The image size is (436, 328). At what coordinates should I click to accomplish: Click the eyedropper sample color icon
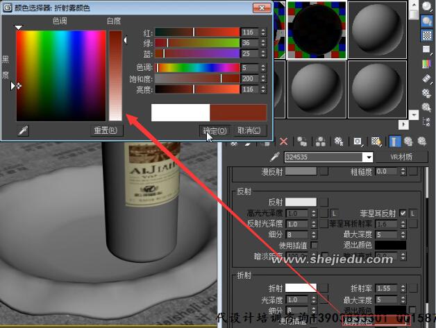[23, 130]
